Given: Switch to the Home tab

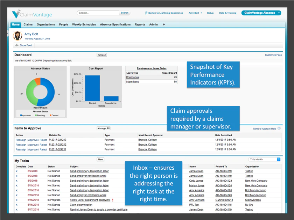Looking at the screenshot, I should click(16, 24).
